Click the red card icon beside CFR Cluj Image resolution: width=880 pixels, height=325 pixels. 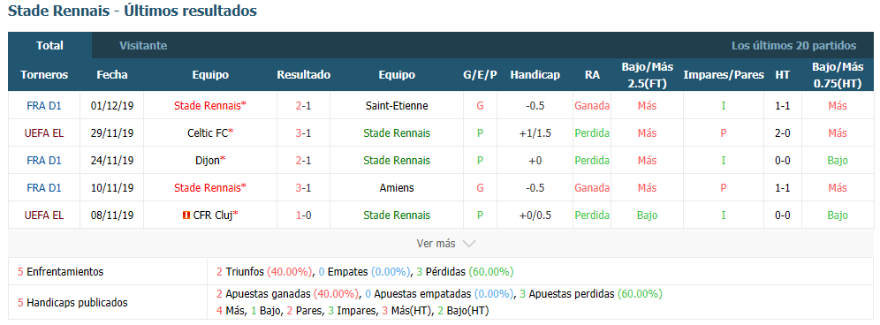point(186,215)
